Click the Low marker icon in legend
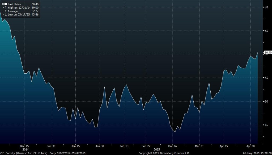 5,14
